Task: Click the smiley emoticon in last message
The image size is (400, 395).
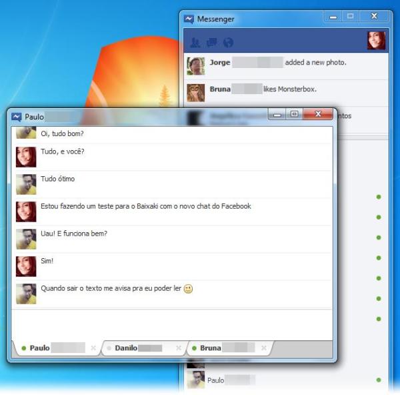Action: [x=188, y=290]
